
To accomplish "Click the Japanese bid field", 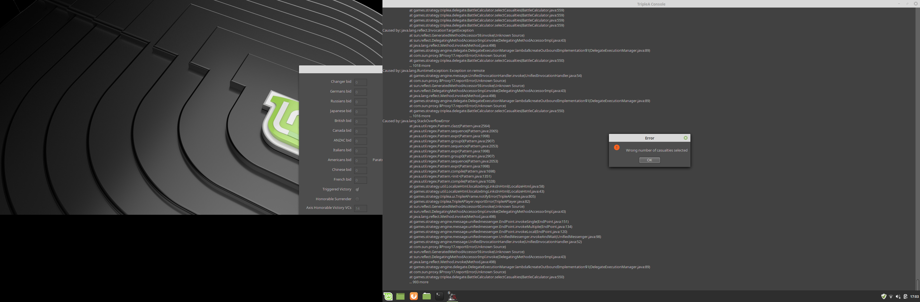I will pyautogui.click(x=360, y=112).
